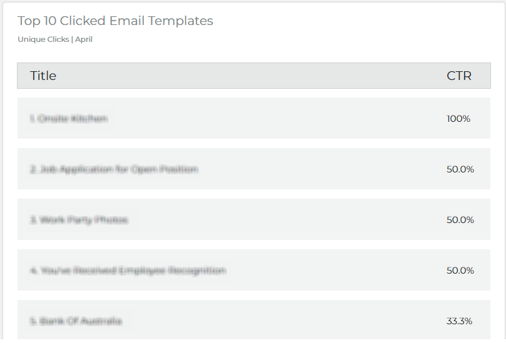Image resolution: width=506 pixels, height=343 pixels.
Task: Sort table by the CTR column header
Action: point(459,76)
